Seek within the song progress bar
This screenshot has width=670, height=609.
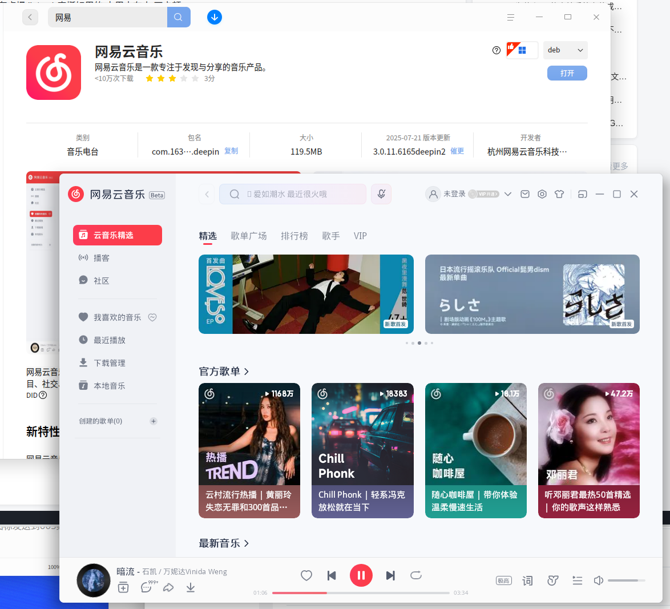click(x=361, y=593)
